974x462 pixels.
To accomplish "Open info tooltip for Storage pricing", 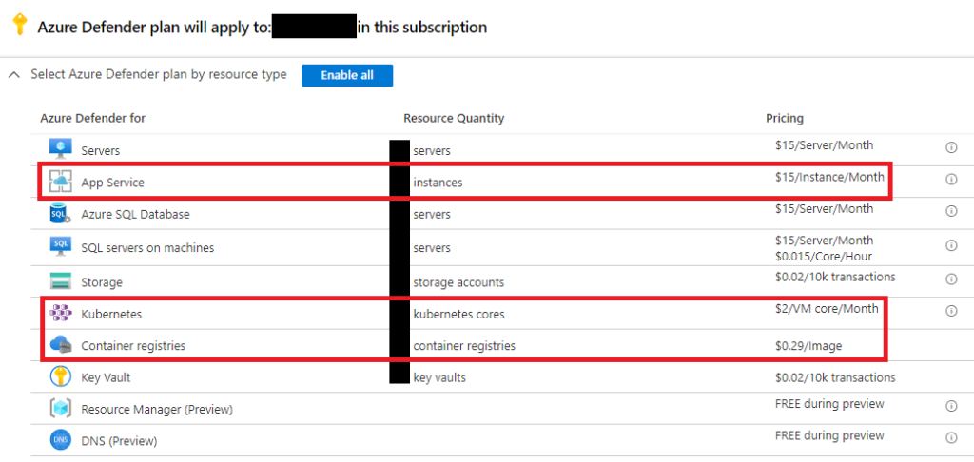I will [950, 279].
